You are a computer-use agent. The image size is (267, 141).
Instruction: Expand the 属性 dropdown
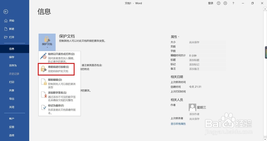click(x=175, y=37)
